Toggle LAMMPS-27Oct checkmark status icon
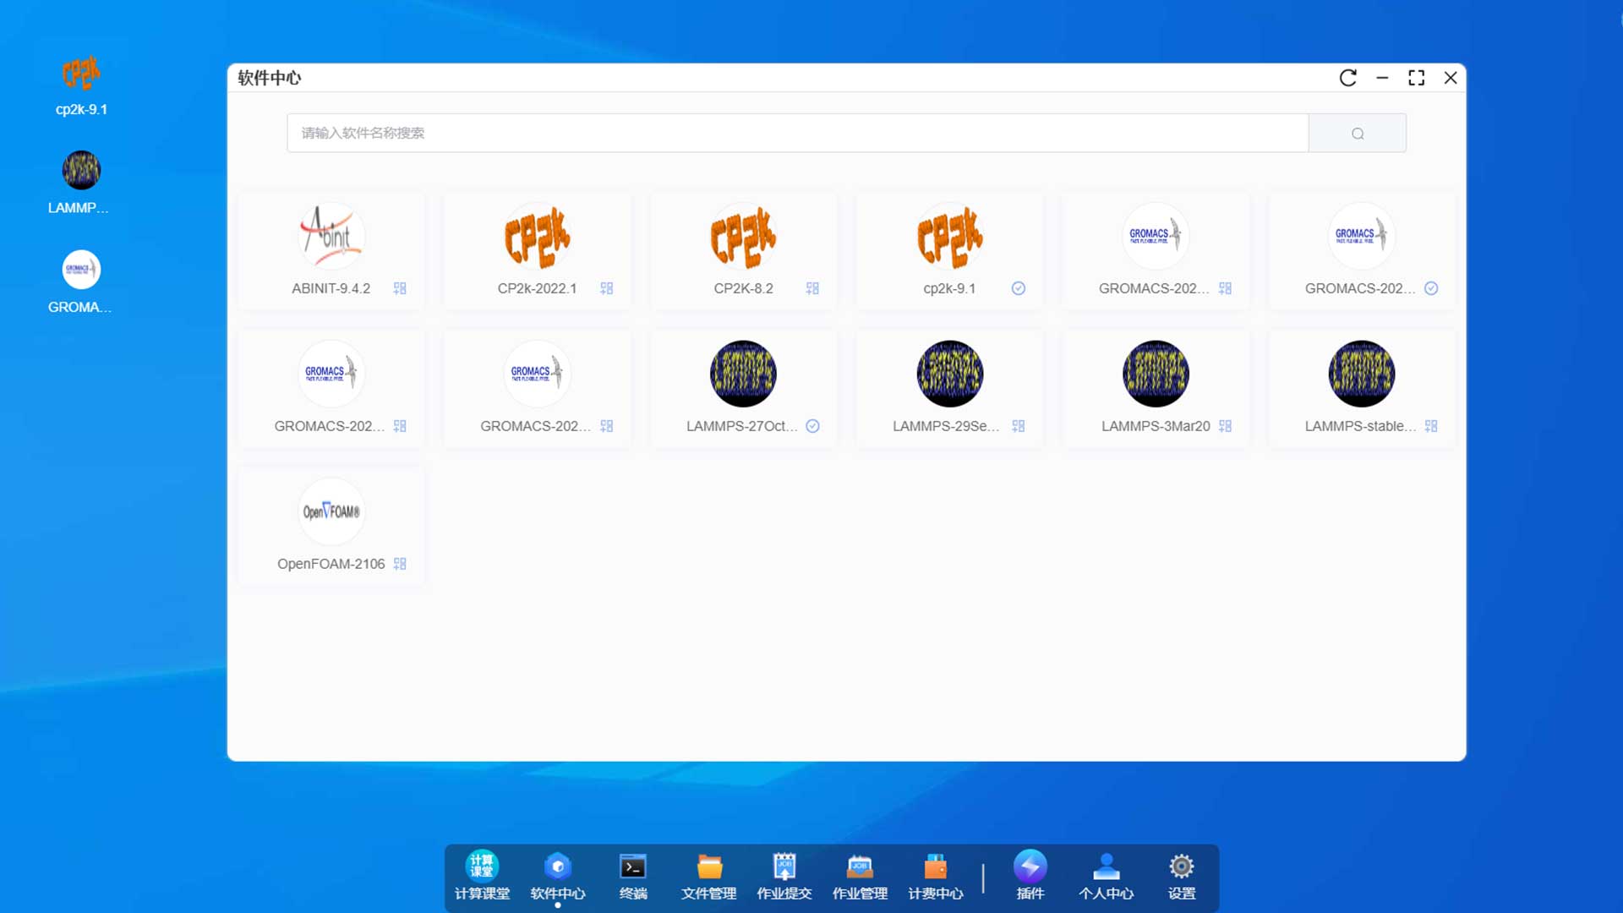Screen dimensions: 1623x913 point(812,426)
